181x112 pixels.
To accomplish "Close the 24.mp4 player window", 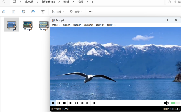I will pyautogui.click(x=176, y=20).
